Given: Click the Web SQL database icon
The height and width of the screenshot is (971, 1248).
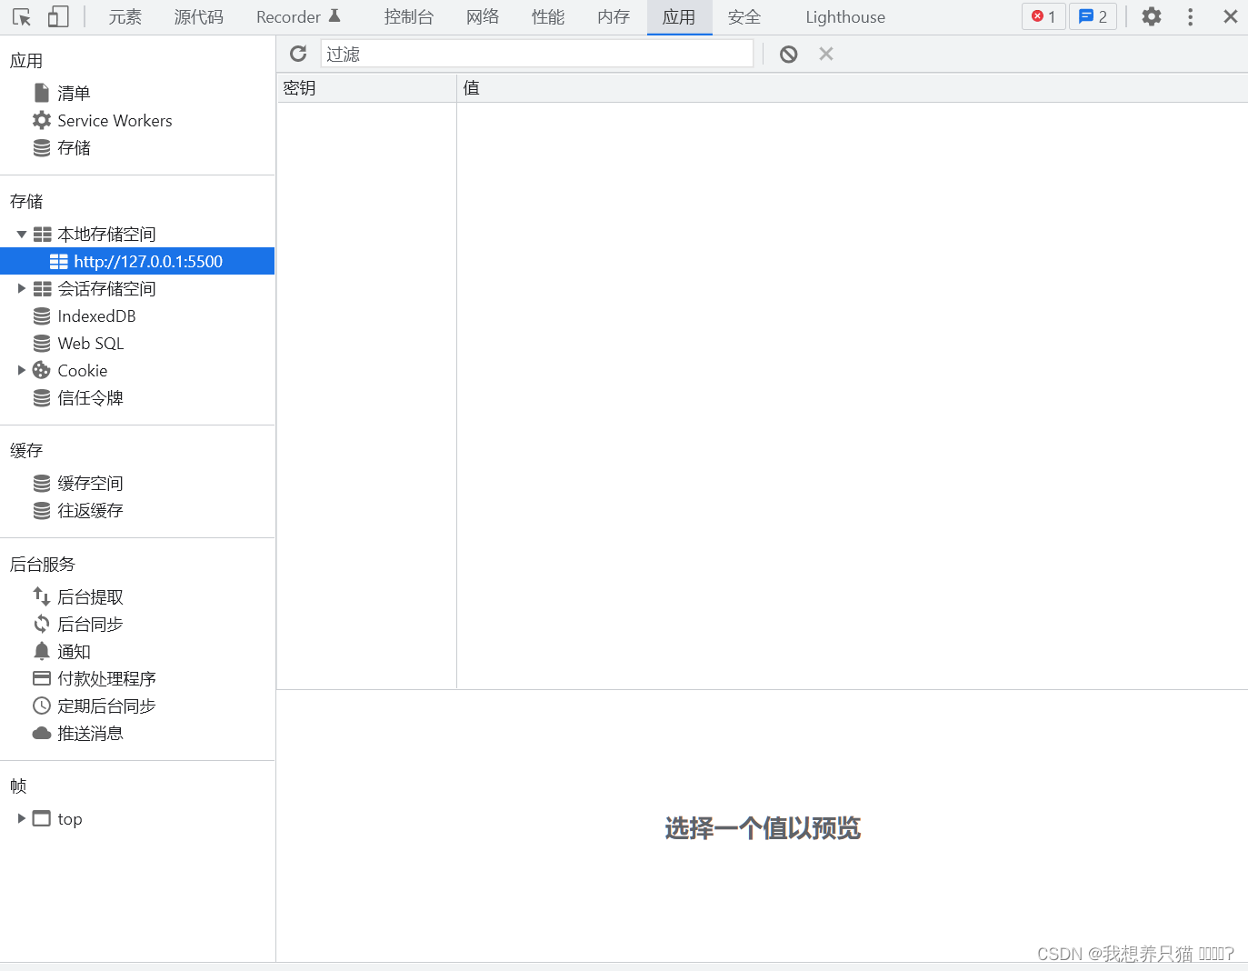Looking at the screenshot, I should pos(42,343).
